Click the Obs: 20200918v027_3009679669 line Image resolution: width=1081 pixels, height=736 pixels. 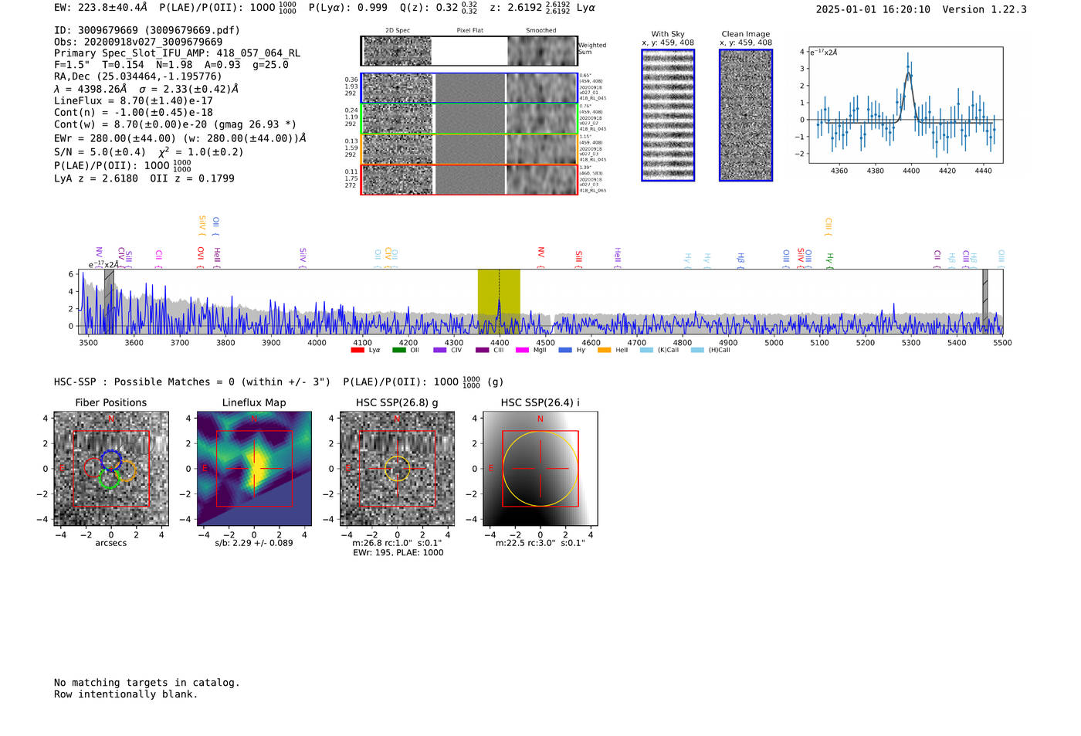coord(138,42)
